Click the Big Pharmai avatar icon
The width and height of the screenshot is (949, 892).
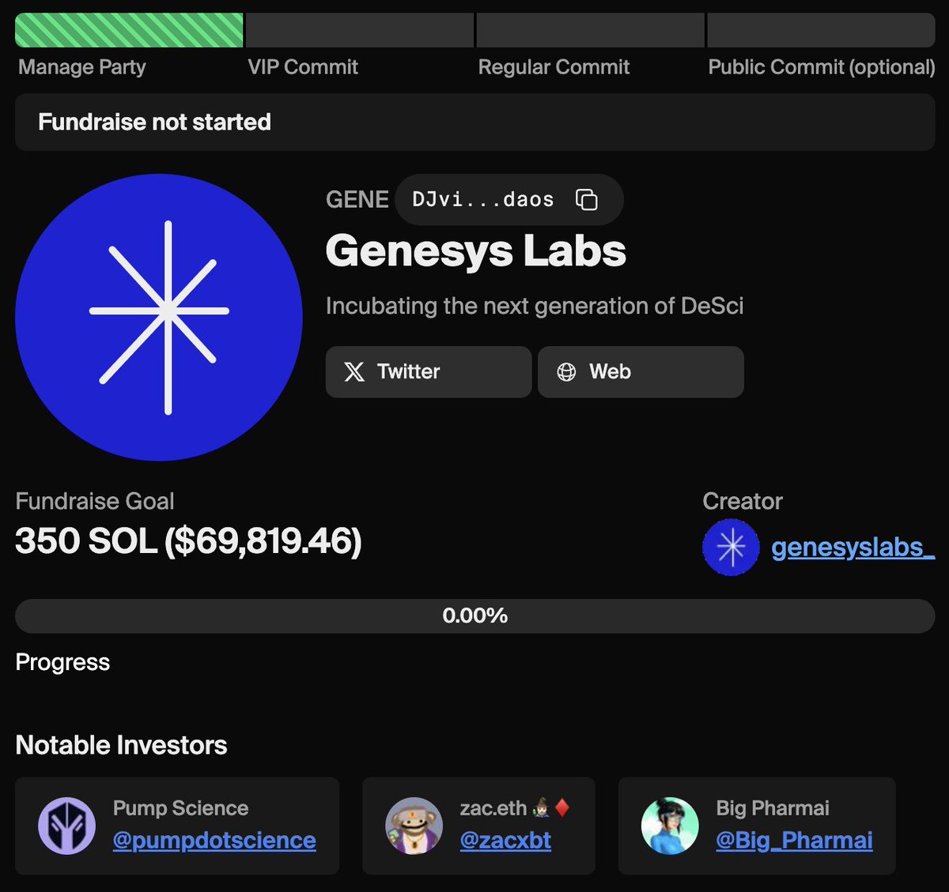point(670,826)
